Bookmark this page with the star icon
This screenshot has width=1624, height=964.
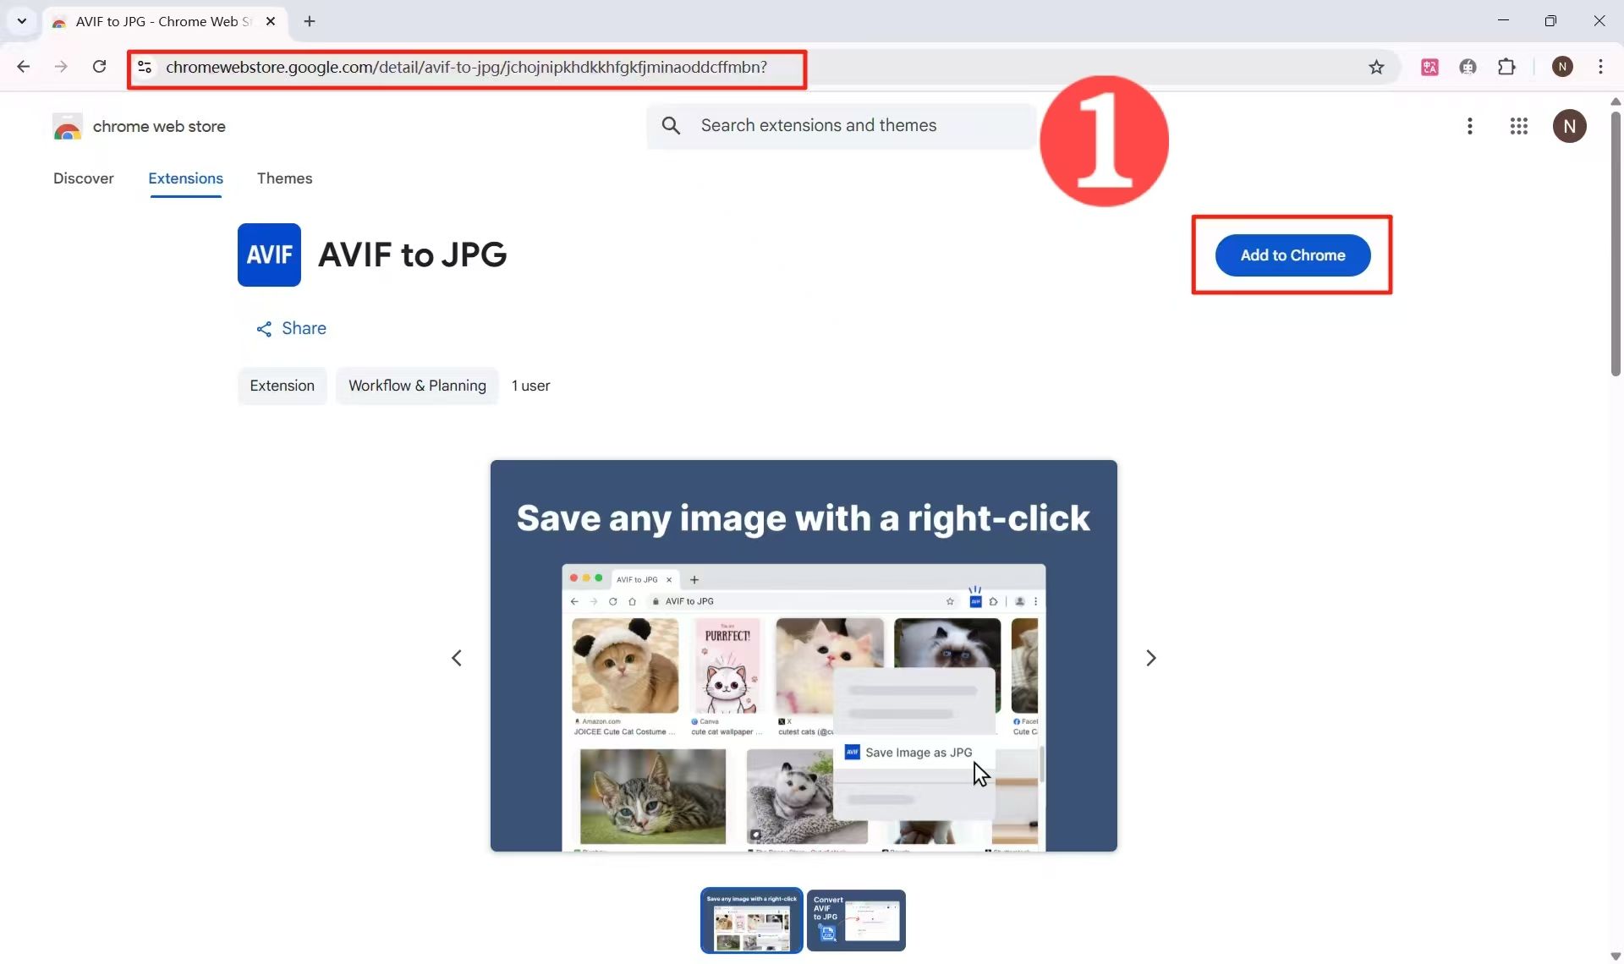(x=1376, y=67)
